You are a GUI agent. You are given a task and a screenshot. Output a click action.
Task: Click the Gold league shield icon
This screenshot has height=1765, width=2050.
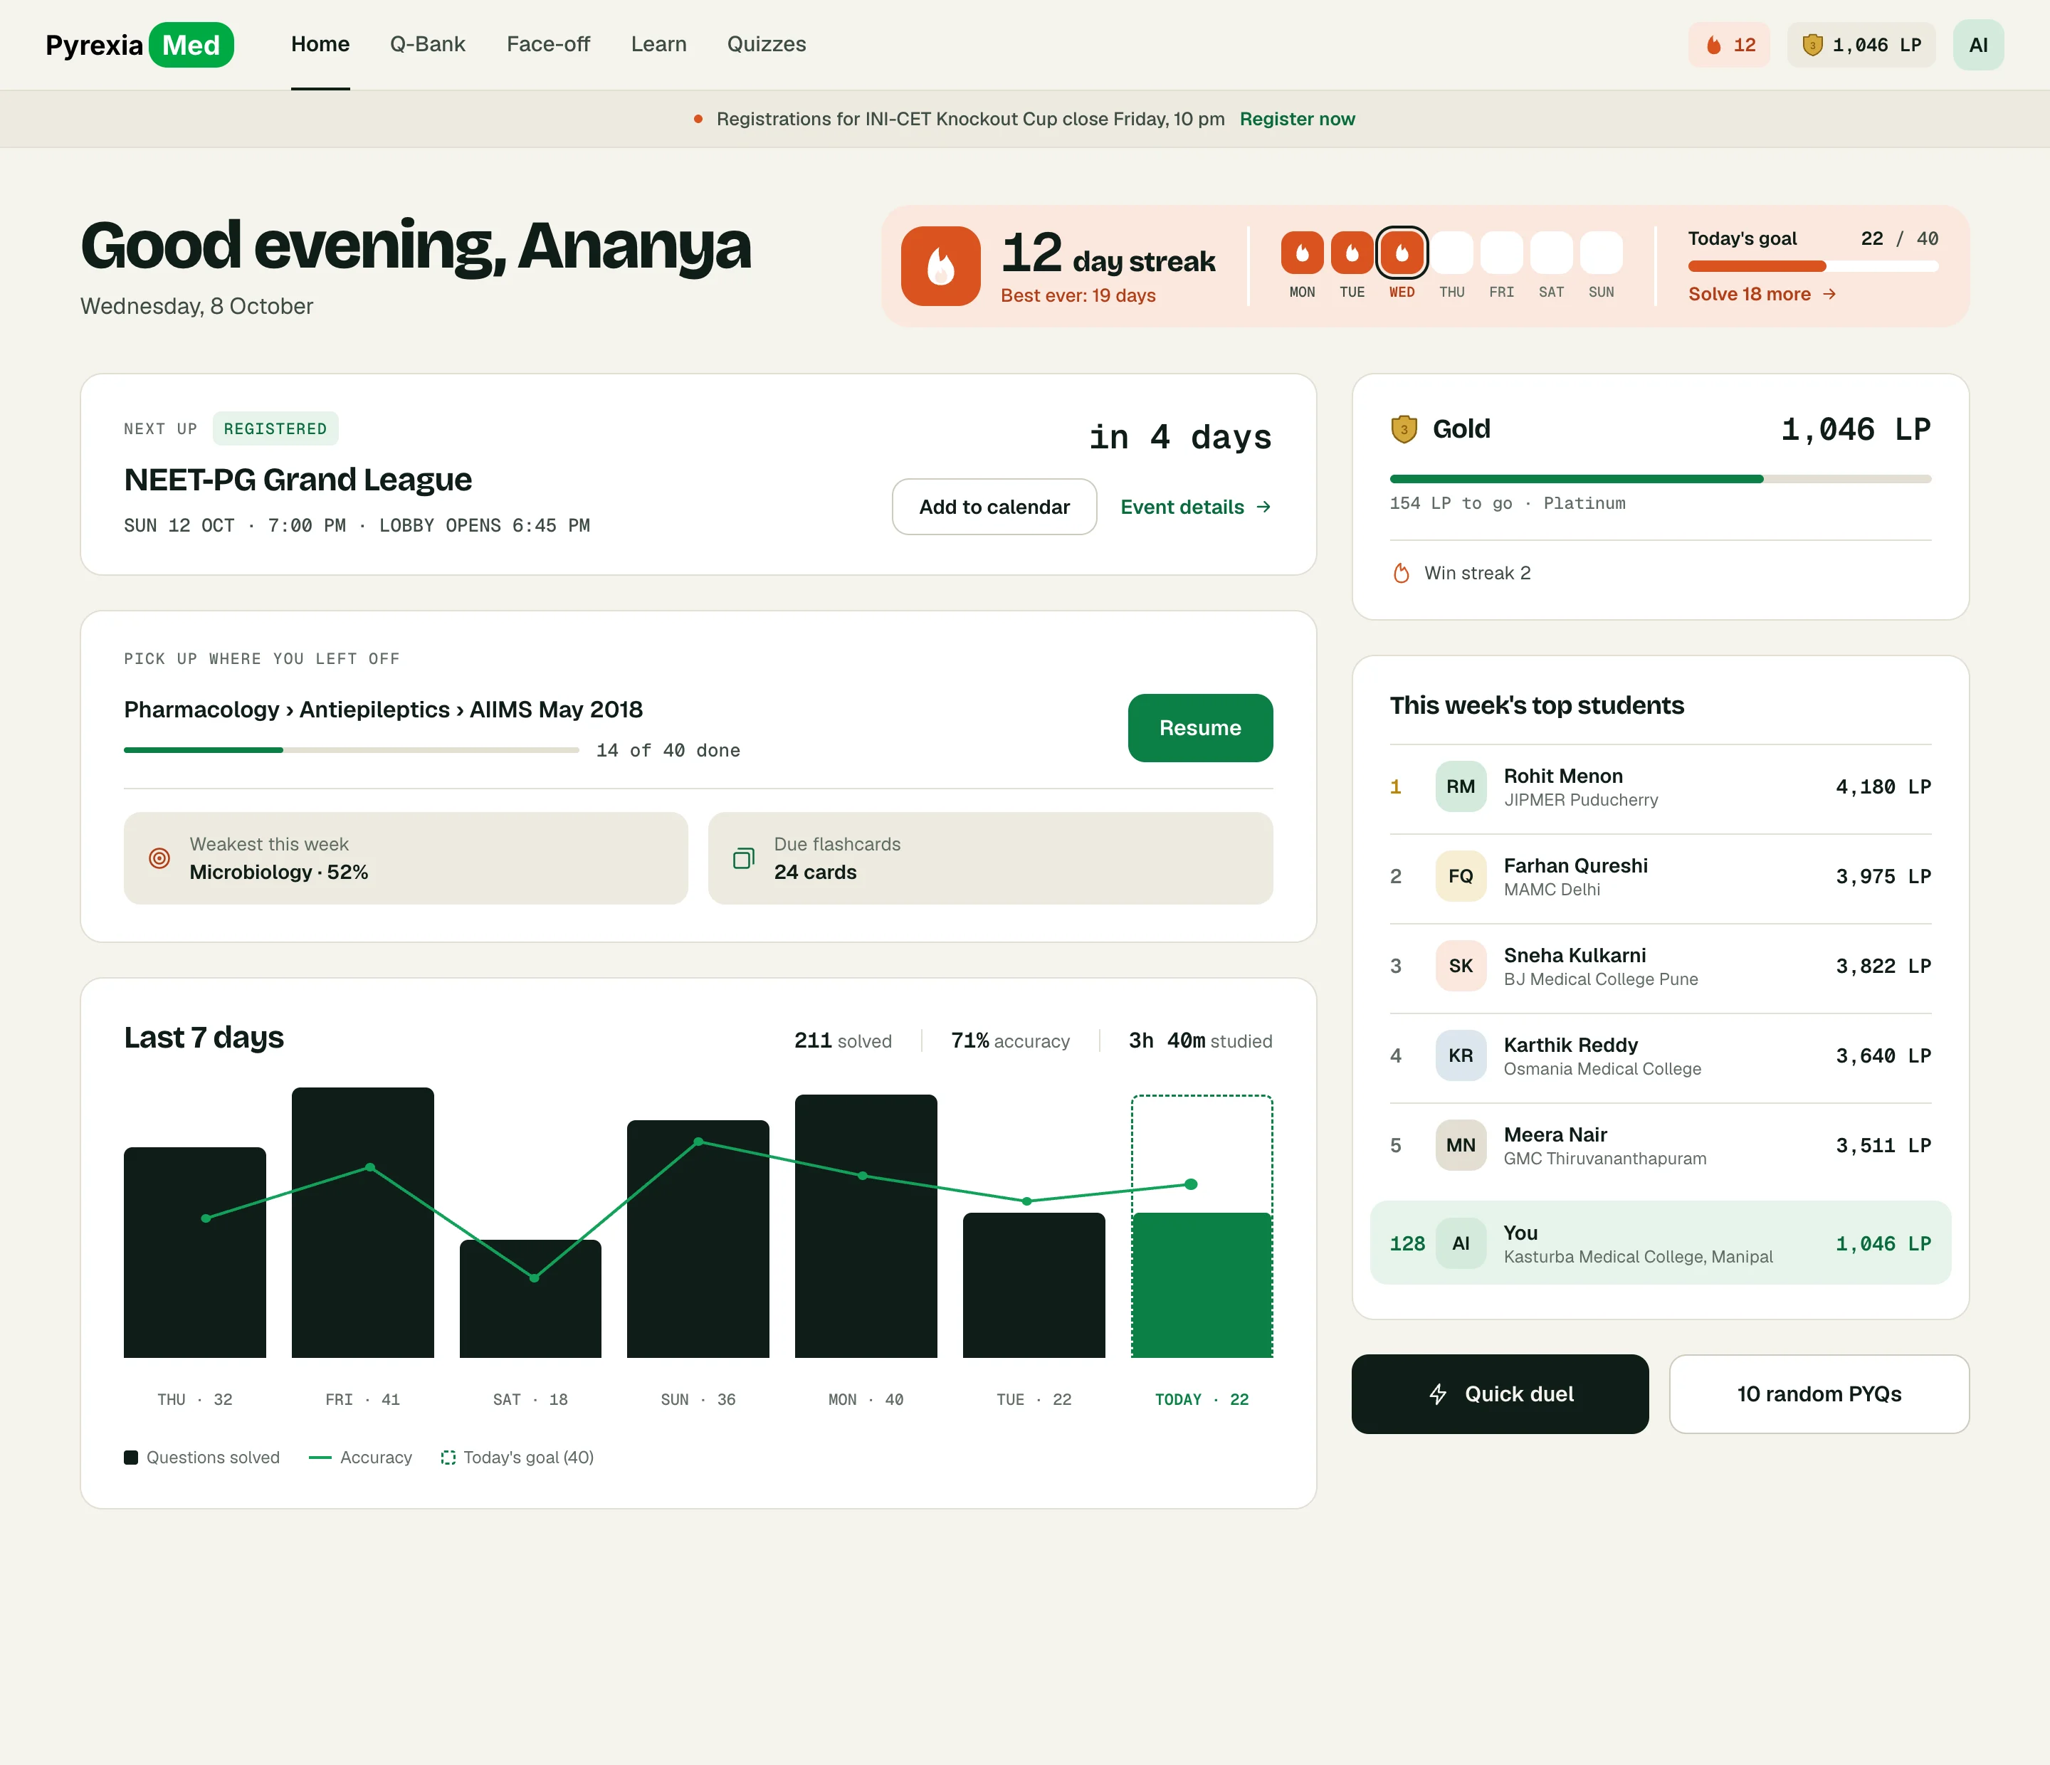1403,428
